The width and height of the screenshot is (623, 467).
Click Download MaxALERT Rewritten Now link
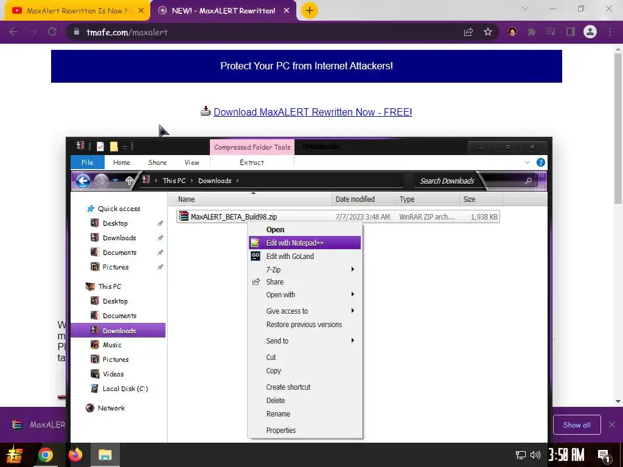(313, 112)
